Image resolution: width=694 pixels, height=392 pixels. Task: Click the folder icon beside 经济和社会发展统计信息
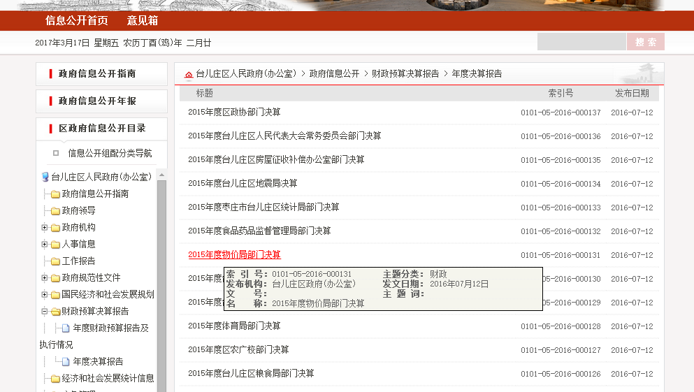point(55,379)
